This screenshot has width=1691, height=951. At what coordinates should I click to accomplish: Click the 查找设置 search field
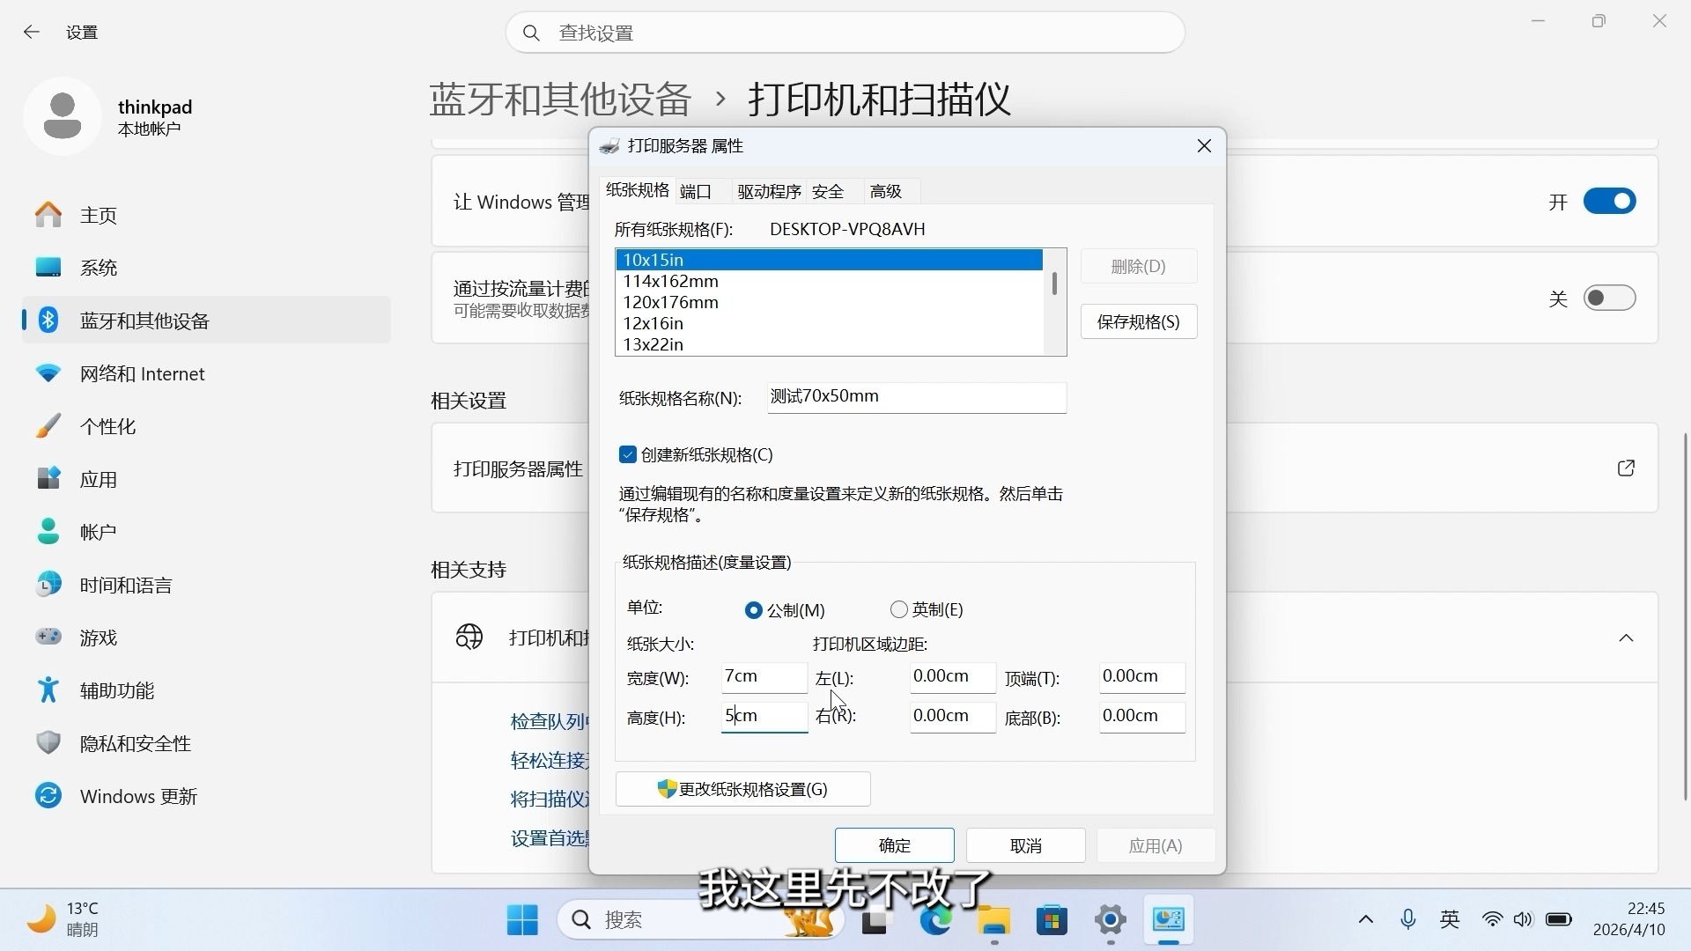[x=845, y=33]
